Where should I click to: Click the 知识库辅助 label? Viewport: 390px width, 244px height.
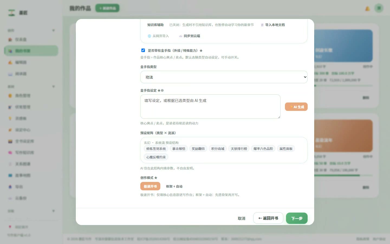[x=155, y=25]
